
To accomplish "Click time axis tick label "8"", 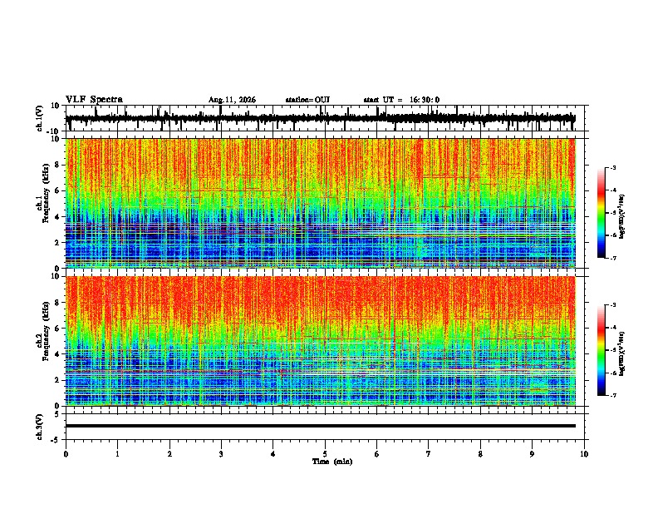I will [480, 454].
